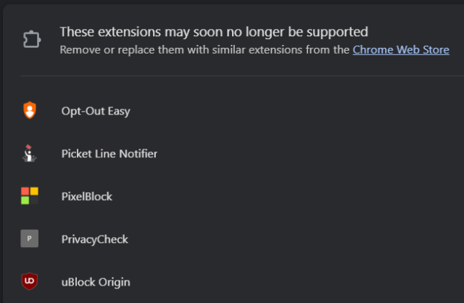Image resolution: width=464 pixels, height=303 pixels.
Task: Choose the Picket Line Notifier name
Action: [x=109, y=154]
